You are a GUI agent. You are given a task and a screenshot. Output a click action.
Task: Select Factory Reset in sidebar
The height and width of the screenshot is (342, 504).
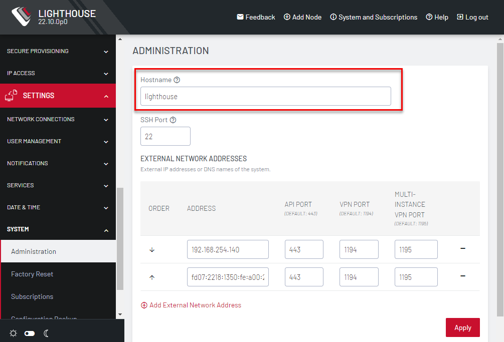32,274
